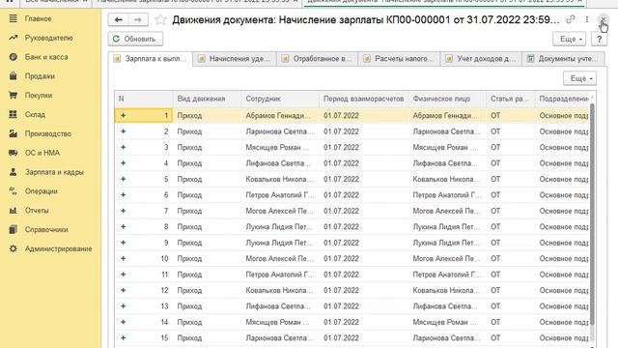Copy link using the chain link icon
Image resolution: width=618 pixels, height=348 pixels.
571,19
